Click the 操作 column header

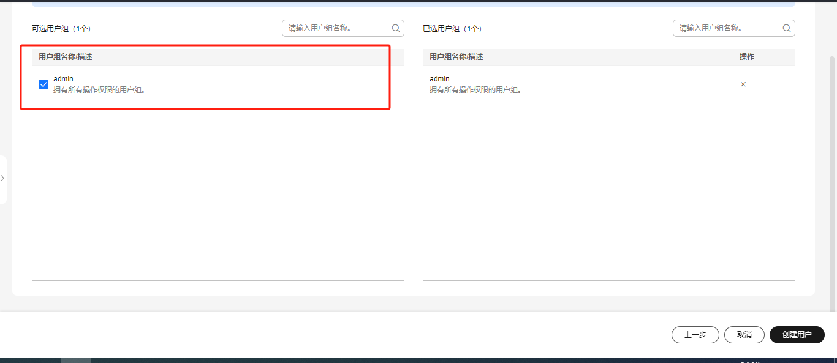pyautogui.click(x=746, y=57)
